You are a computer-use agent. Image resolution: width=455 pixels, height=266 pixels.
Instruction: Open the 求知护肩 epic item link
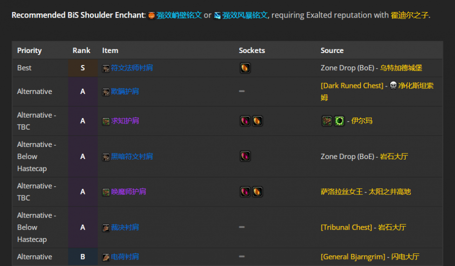click(x=125, y=121)
